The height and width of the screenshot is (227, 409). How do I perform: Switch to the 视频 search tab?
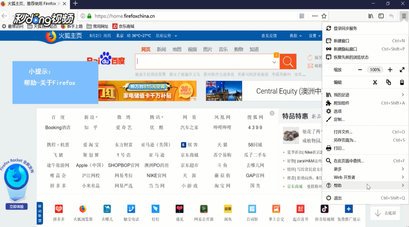coord(192,49)
